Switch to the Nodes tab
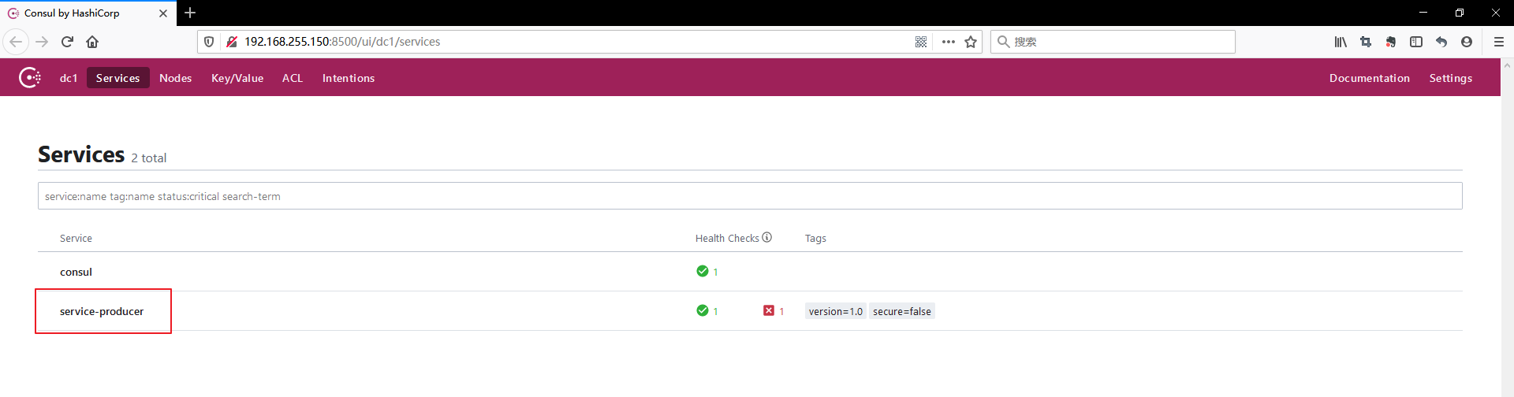Viewport: 1514px width, 397px height. pyautogui.click(x=176, y=78)
